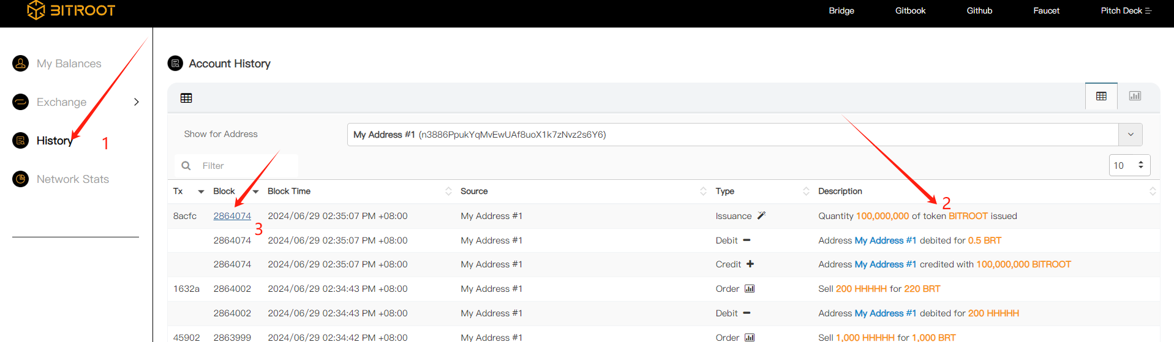Click transaction hash 45902
The height and width of the screenshot is (342, 1174).
187,337
